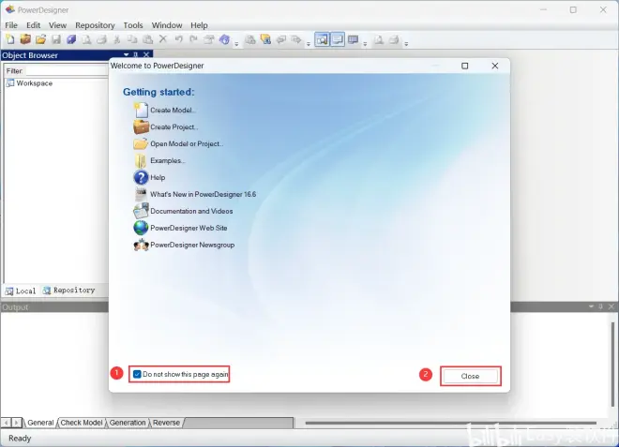Toggle the Result List view toolbar button

[x=354, y=39]
